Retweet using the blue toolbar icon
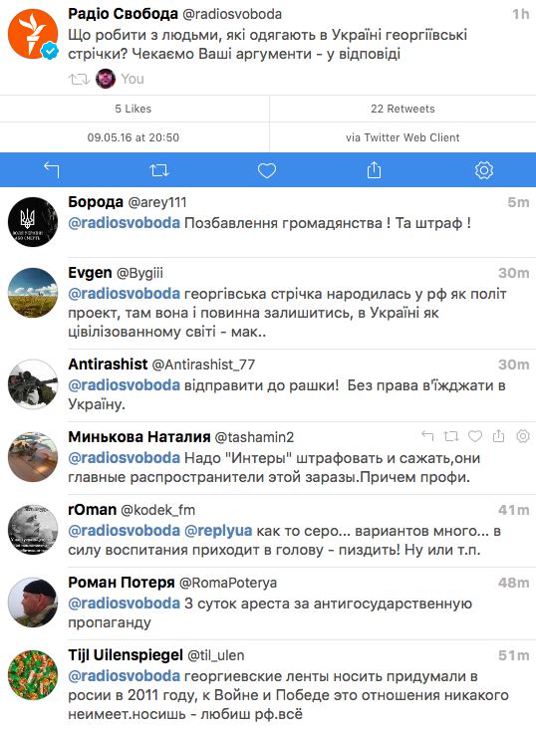 point(159,170)
